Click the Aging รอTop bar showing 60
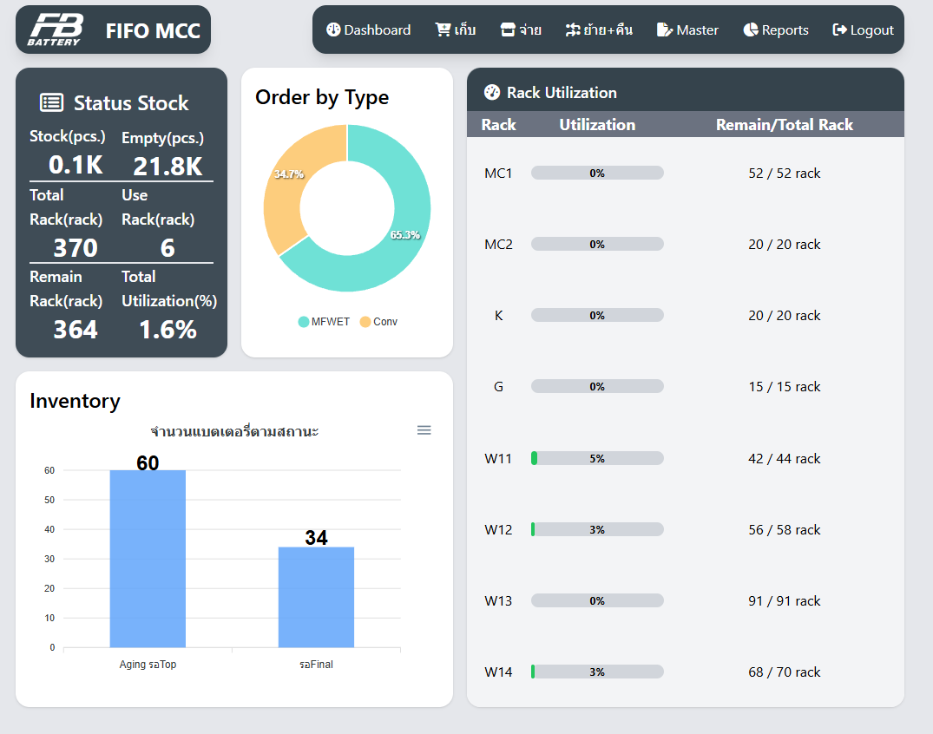933x734 pixels. (148, 559)
